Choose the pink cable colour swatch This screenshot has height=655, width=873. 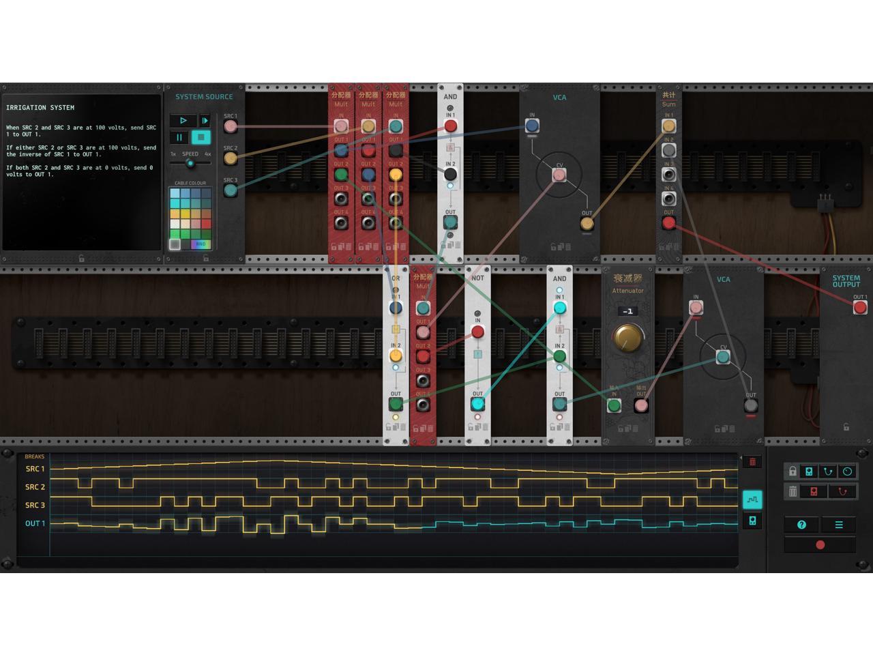pos(196,224)
